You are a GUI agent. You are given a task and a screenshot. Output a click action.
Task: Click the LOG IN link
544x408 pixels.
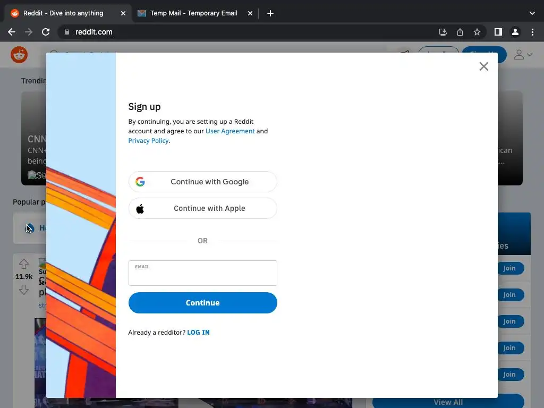198,333
